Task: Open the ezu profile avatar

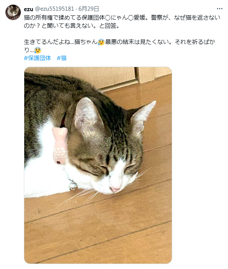Action: point(13,12)
